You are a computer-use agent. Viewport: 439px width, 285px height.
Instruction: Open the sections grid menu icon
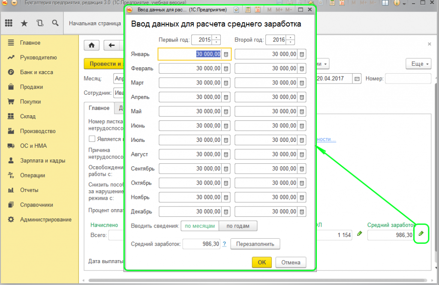click(x=9, y=23)
